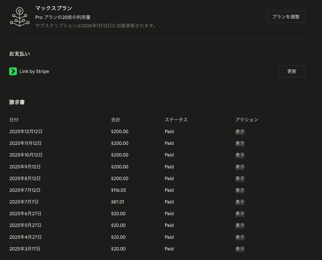Click the 合計 column header
Screen dimensions: 322x260
(116, 120)
